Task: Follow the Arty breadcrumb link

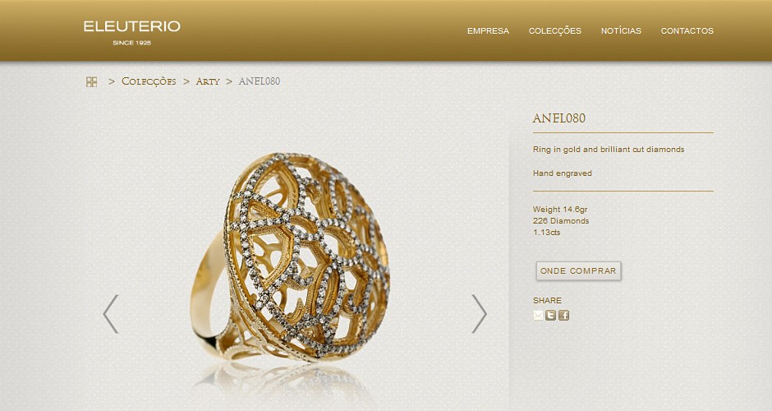Action: click(208, 81)
